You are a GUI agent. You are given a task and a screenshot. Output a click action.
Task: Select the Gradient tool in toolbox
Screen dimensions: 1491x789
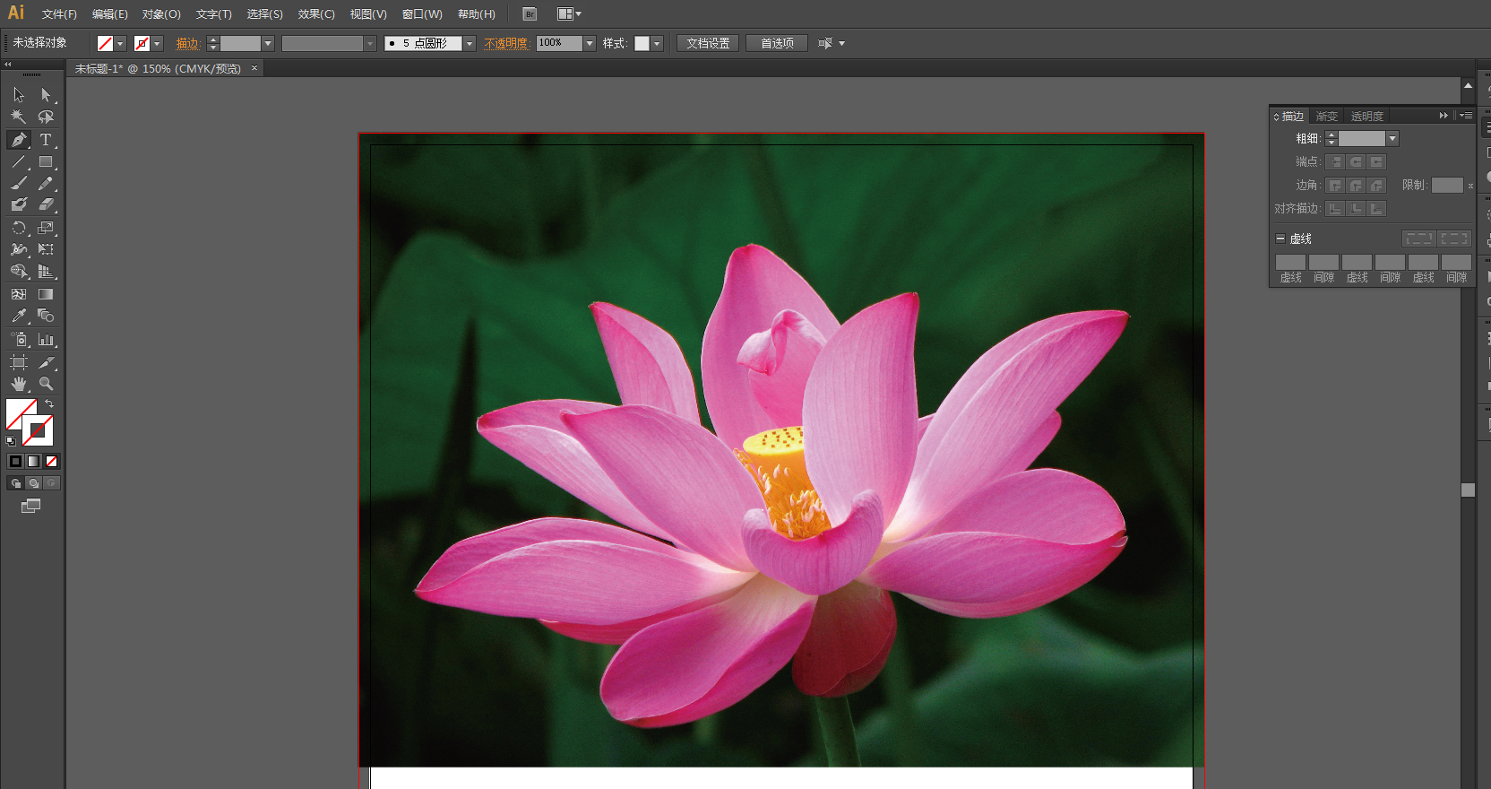[x=46, y=294]
